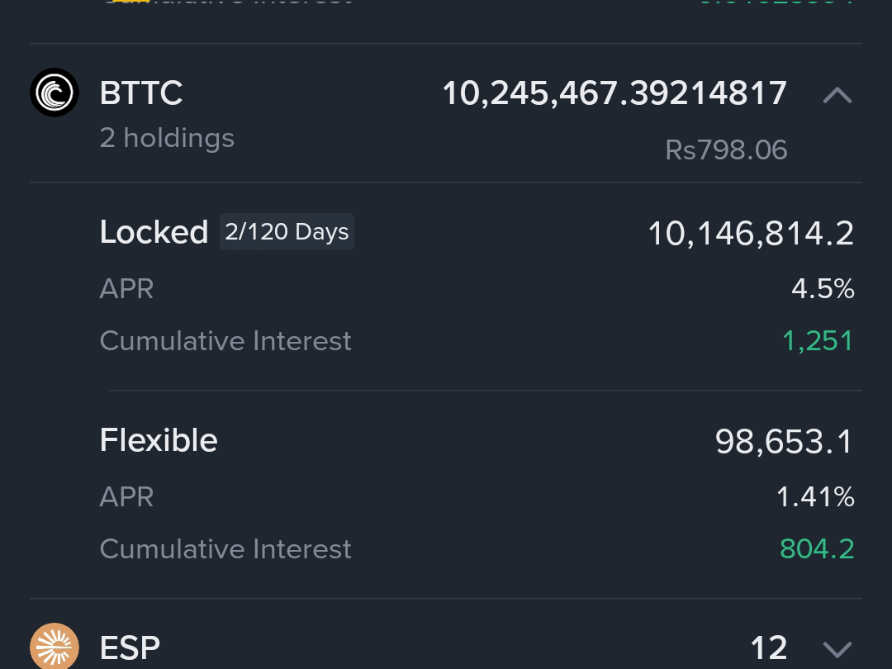Collapse the BTTC holdings chevron
Screen dimensions: 892x669
tap(837, 95)
